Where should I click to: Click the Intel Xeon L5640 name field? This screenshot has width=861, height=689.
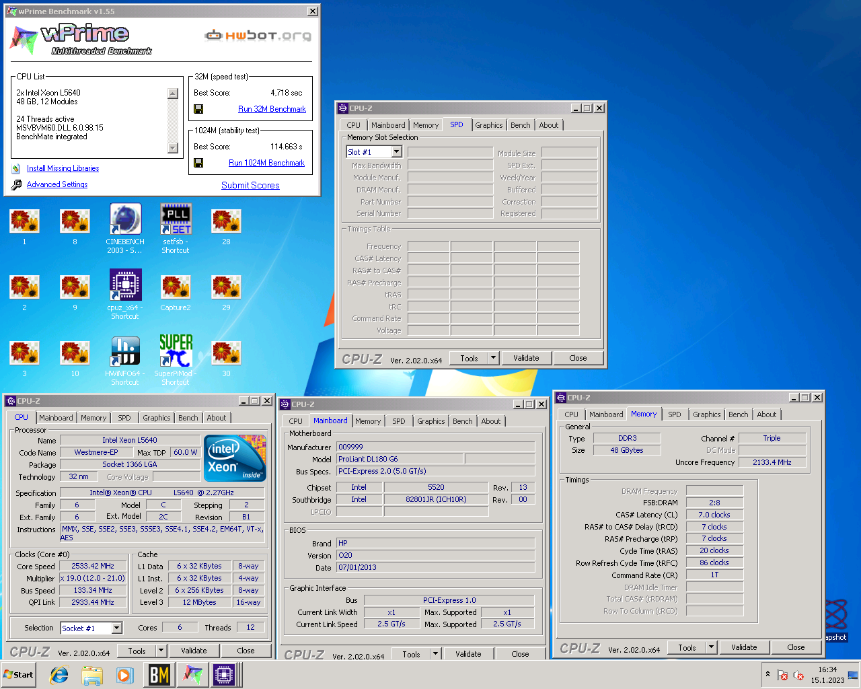point(129,440)
